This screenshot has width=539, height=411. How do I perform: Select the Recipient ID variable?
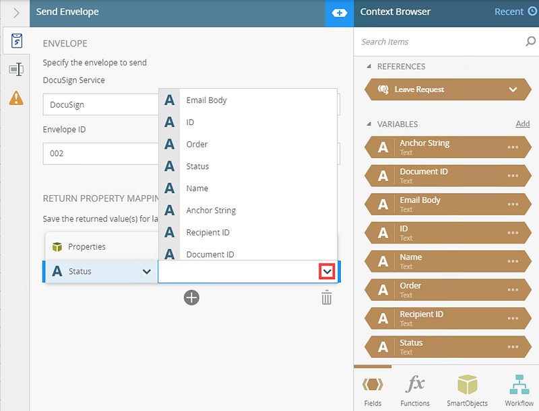[447, 318]
